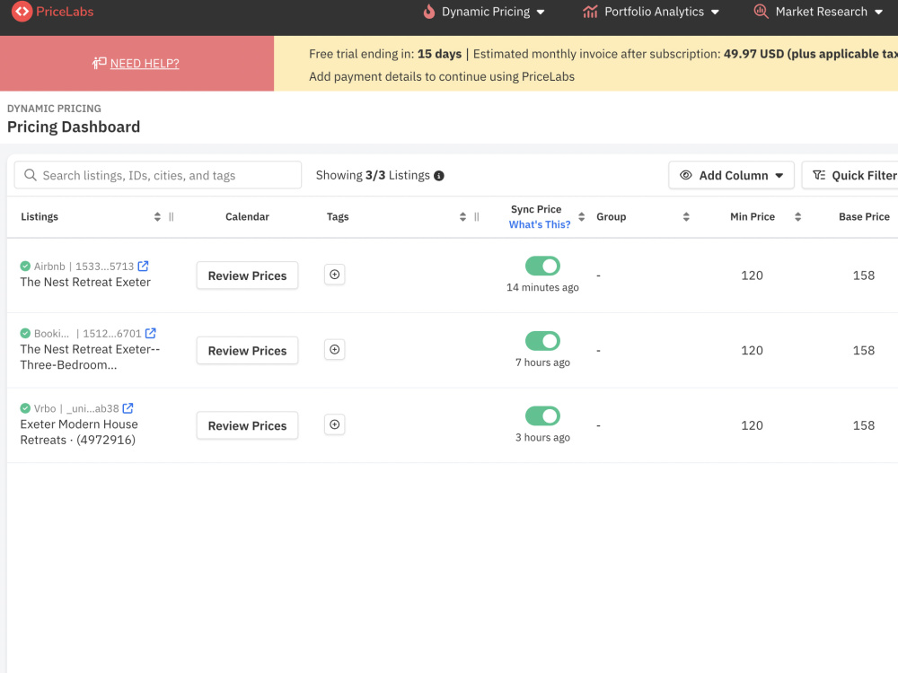Click the Listings column resize handle

pyautogui.click(x=172, y=217)
